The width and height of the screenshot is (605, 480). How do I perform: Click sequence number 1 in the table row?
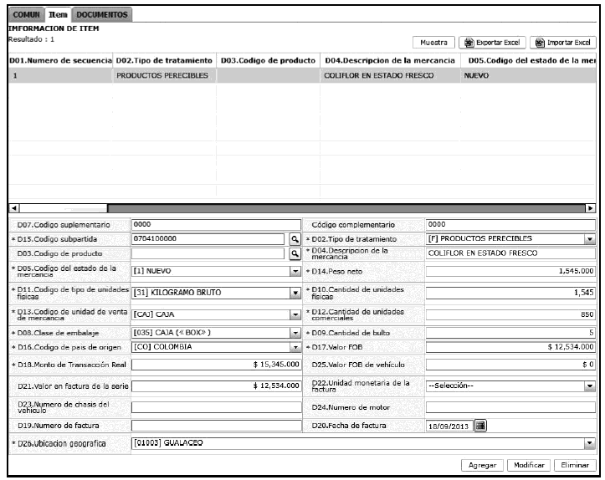pyautogui.click(x=60, y=75)
